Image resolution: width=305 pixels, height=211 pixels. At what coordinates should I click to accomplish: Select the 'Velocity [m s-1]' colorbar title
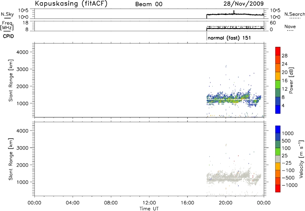tap(301, 159)
